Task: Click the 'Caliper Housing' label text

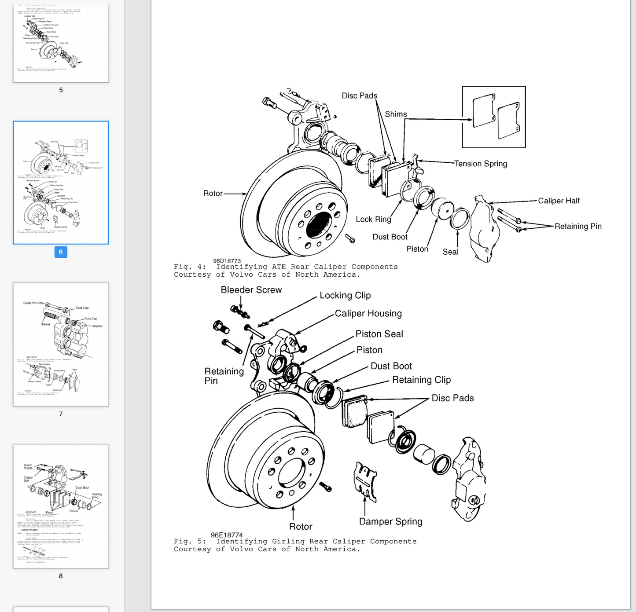Action: point(368,314)
